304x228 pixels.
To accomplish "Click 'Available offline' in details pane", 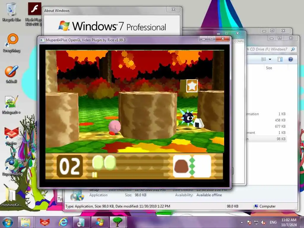I will point(209,195).
